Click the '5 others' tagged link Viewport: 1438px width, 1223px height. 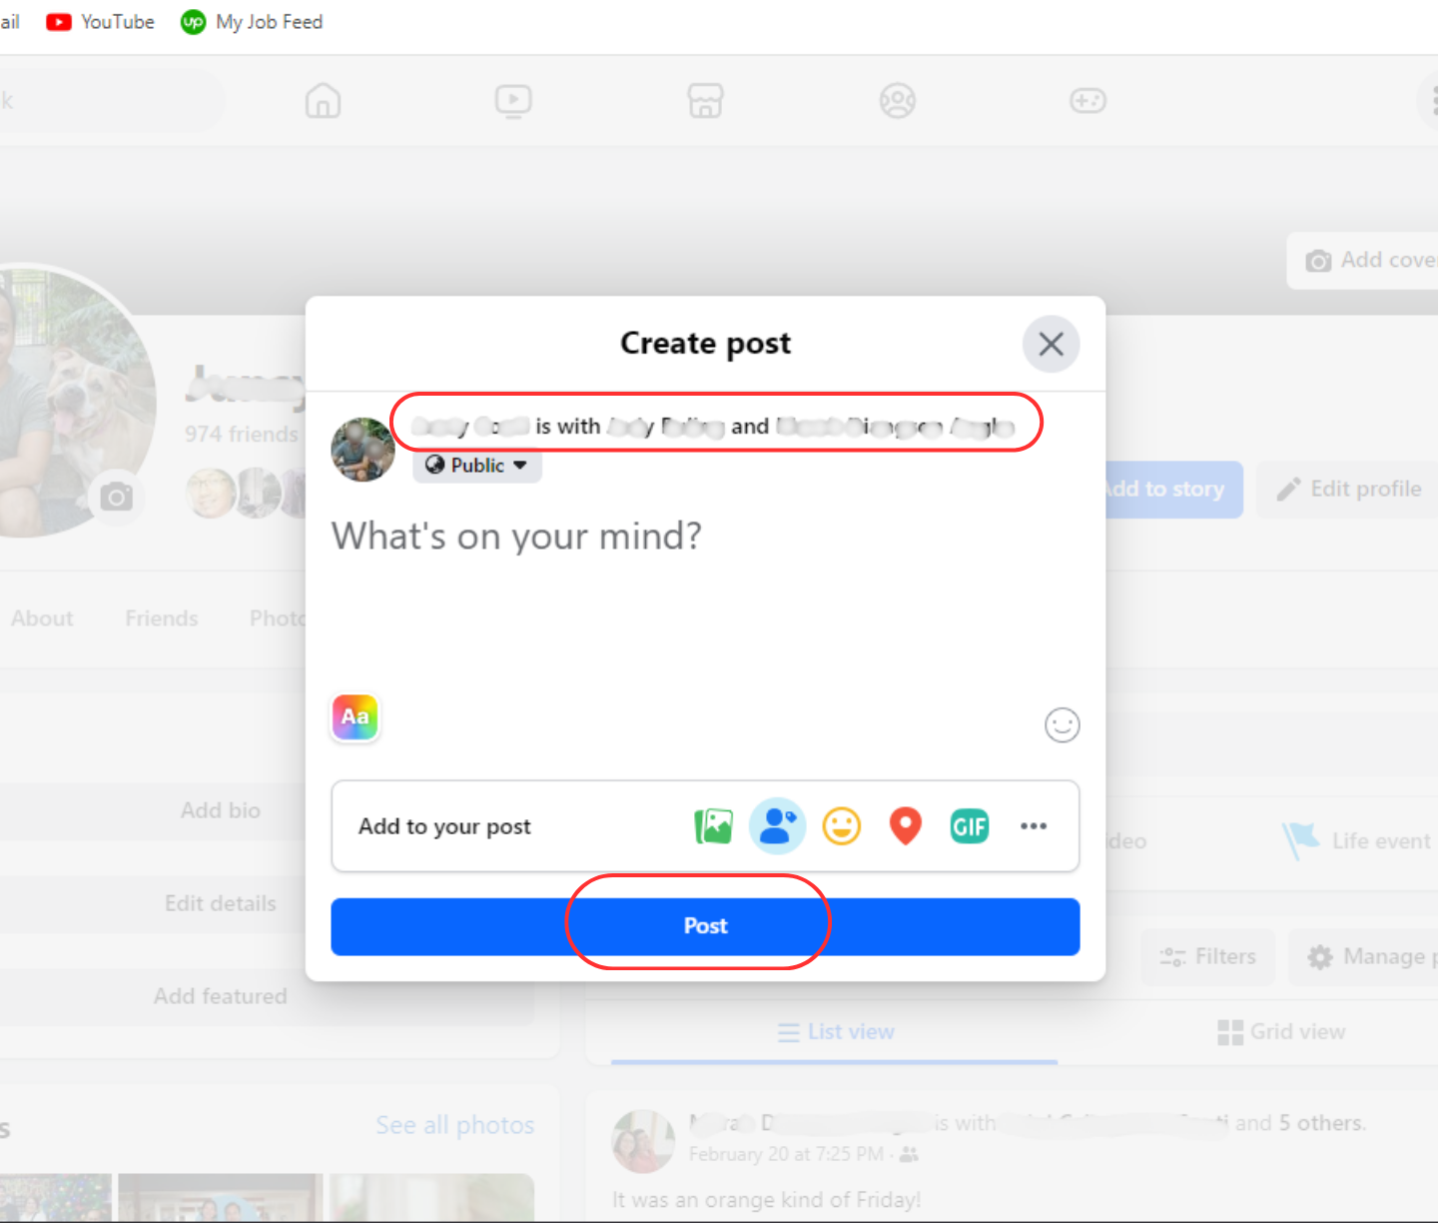coord(1320,1123)
